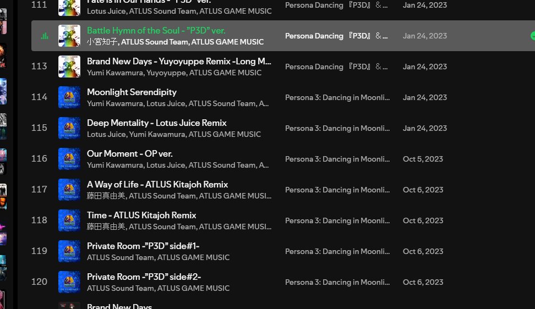Open track Deep Mentality - Lotus Juice Remix
This screenshot has width=535, height=309.
[157, 123]
